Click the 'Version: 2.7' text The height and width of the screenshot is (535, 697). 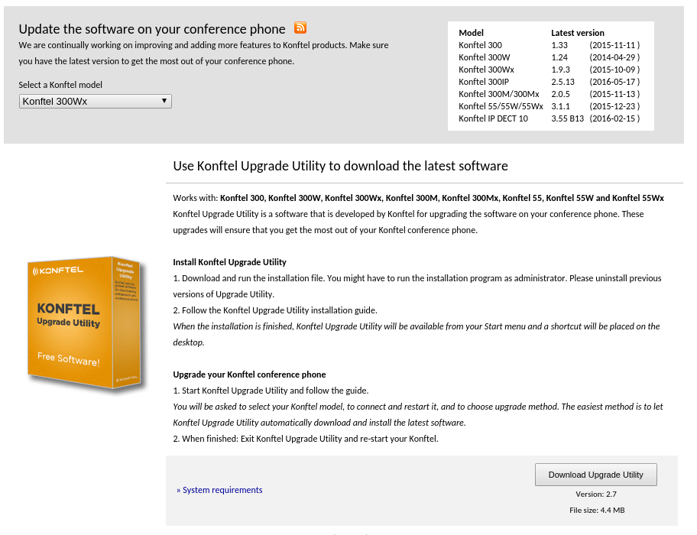pyautogui.click(x=596, y=494)
